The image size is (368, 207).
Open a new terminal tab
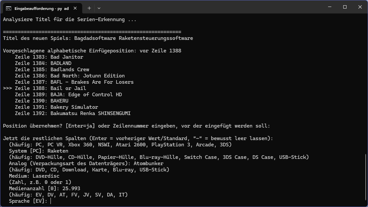pos(89,8)
